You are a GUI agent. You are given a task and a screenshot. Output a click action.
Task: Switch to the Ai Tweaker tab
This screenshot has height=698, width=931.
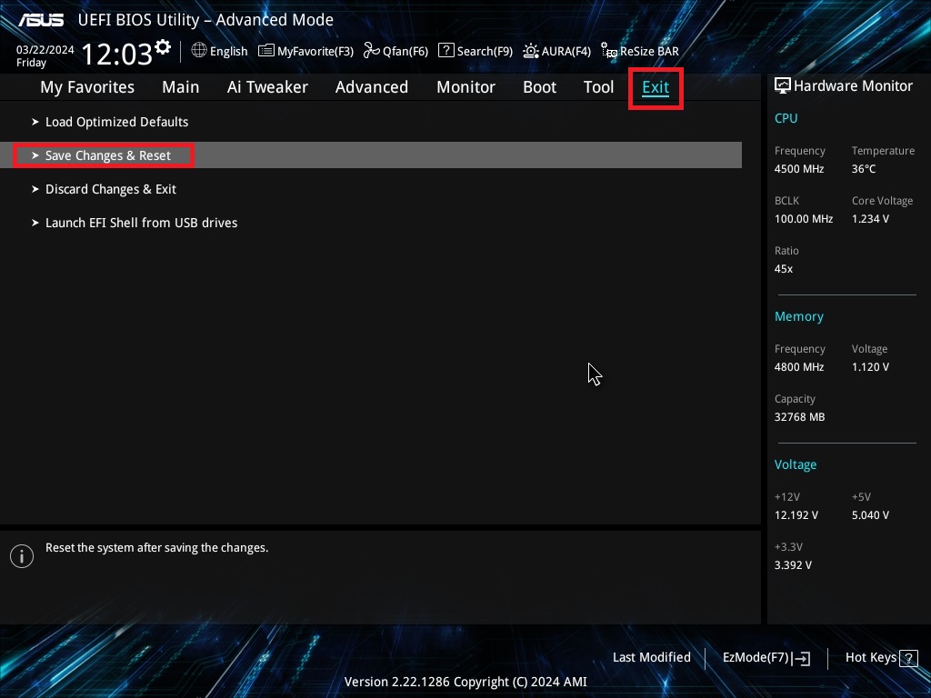point(267,86)
